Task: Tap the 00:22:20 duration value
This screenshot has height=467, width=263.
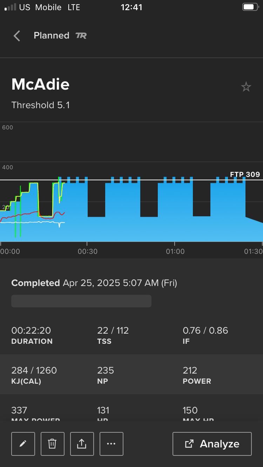Action: click(x=31, y=330)
